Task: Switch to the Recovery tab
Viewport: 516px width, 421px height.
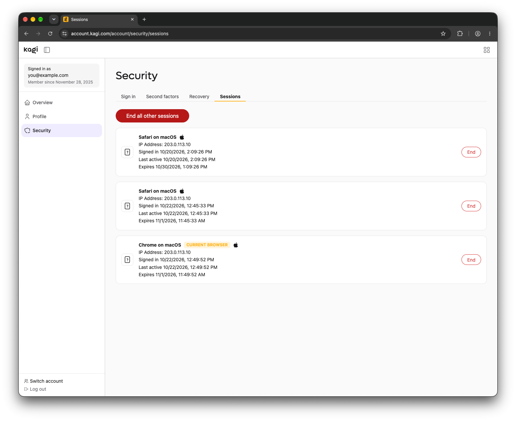Action: [x=199, y=97]
